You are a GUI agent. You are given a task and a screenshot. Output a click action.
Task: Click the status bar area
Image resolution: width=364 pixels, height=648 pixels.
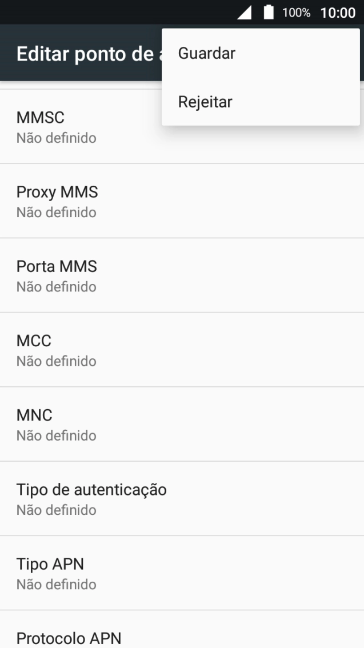point(114,11)
